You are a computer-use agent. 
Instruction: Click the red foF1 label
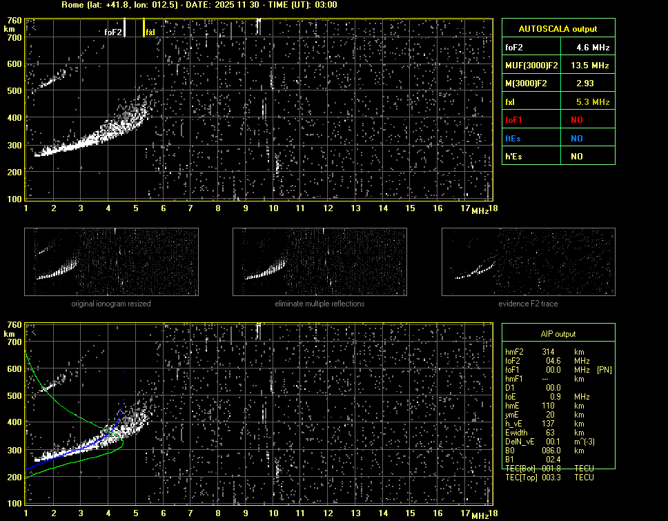515,120
